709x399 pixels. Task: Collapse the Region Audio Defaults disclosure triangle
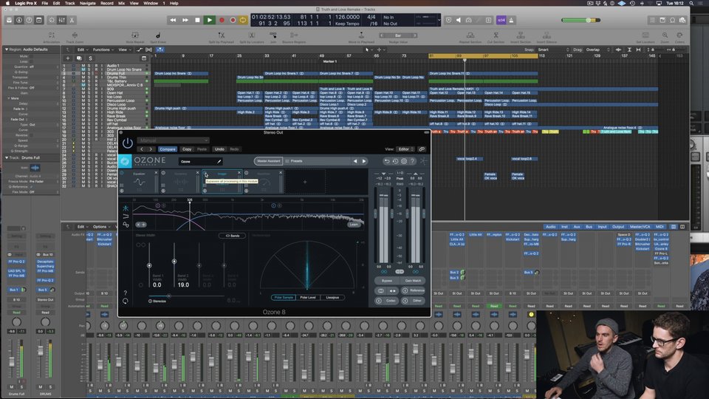7,50
